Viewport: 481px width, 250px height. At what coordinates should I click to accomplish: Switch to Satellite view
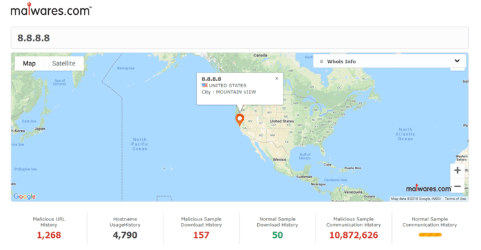[63, 63]
